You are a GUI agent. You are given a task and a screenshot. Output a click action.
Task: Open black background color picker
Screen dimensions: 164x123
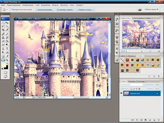tap(7, 67)
